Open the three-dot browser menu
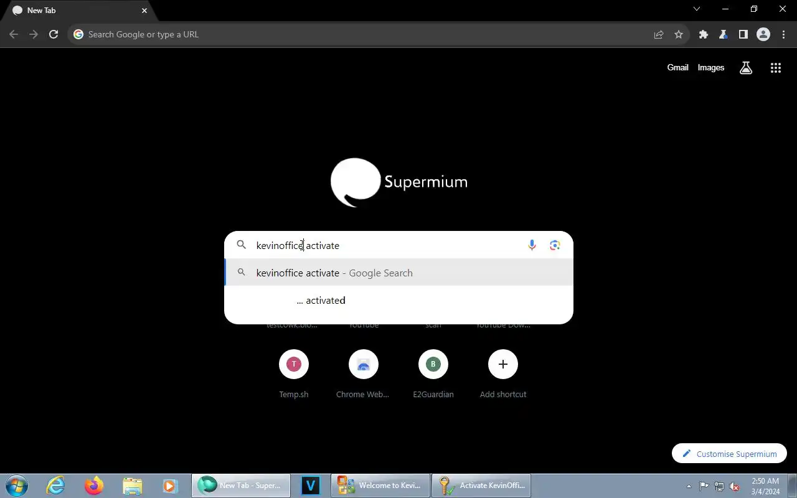 tap(783, 34)
